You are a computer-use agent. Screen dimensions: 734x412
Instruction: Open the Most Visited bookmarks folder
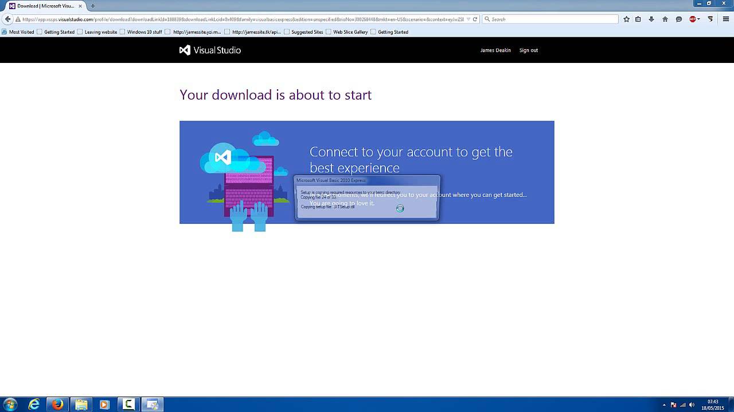(18, 32)
